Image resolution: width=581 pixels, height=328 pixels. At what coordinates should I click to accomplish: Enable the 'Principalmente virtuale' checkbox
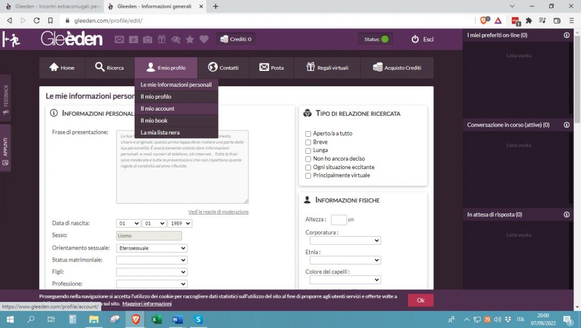(308, 176)
